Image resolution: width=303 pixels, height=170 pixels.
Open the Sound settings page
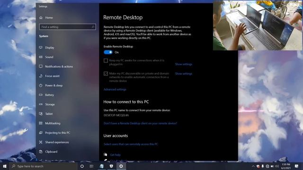46,57
